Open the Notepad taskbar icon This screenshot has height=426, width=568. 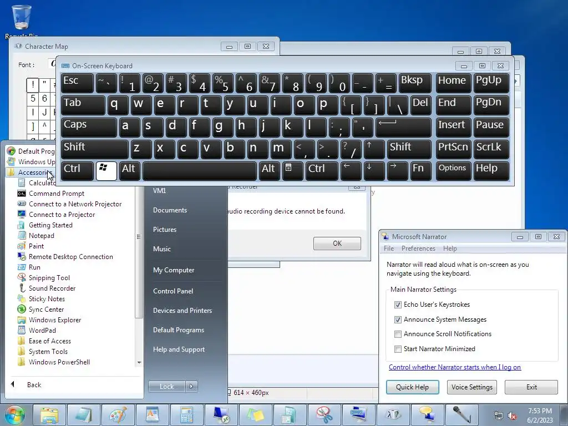84,415
